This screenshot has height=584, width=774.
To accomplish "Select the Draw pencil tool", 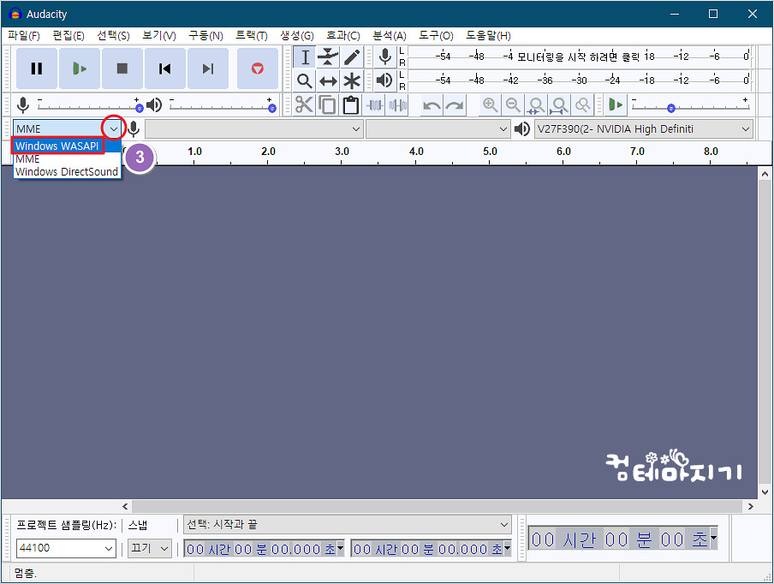I will pyautogui.click(x=351, y=57).
